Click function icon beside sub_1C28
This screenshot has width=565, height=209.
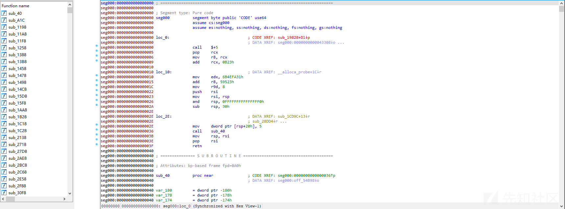point(4,130)
